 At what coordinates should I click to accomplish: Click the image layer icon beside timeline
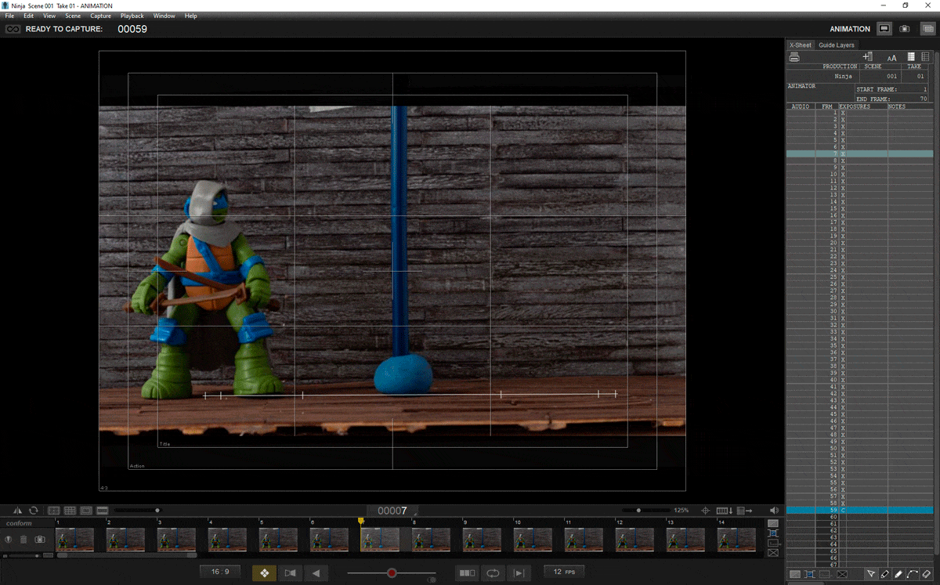click(x=773, y=523)
